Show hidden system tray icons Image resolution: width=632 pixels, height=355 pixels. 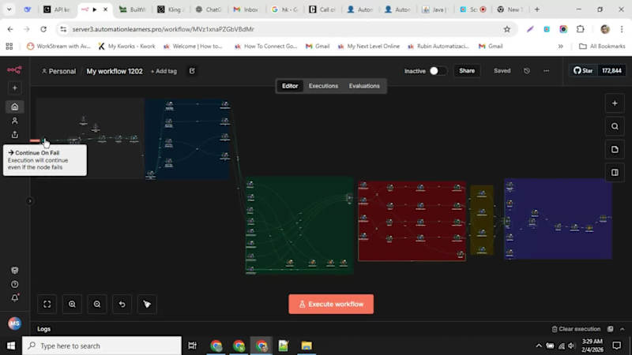point(539,346)
